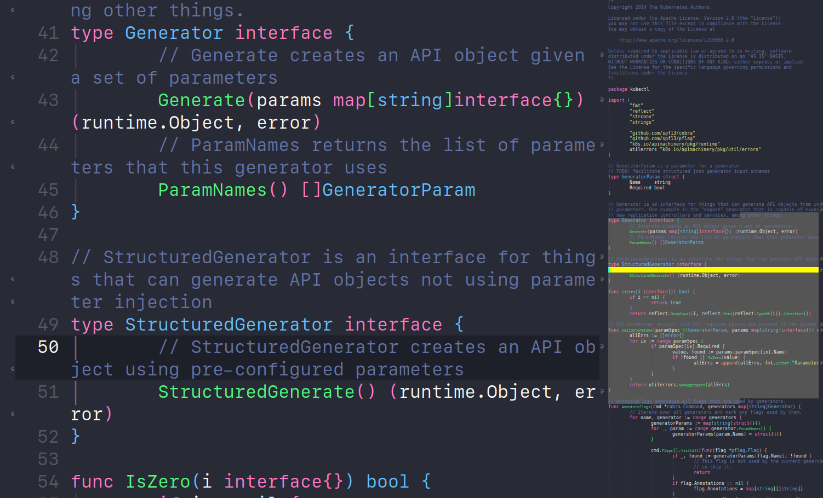Click the yellow current-line marker in the minimap

tap(713, 270)
